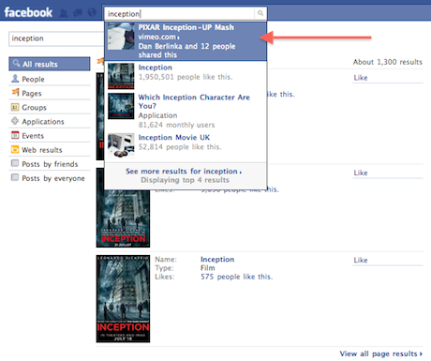Viewport: 431px width, 361px height.
Task: Click the Applications filter icon
Action: tap(15, 121)
